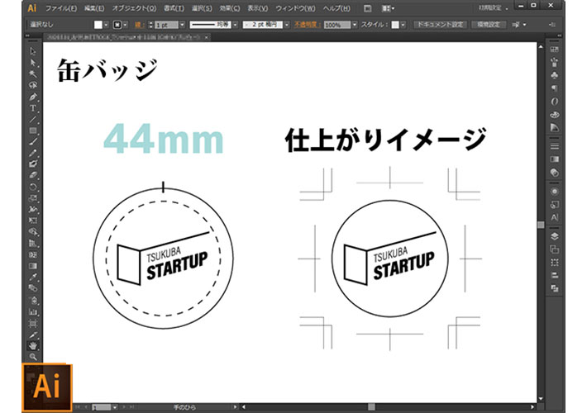The image size is (587, 413).
Task: Click the vertical scrollbar thumb
Action: click(x=541, y=225)
